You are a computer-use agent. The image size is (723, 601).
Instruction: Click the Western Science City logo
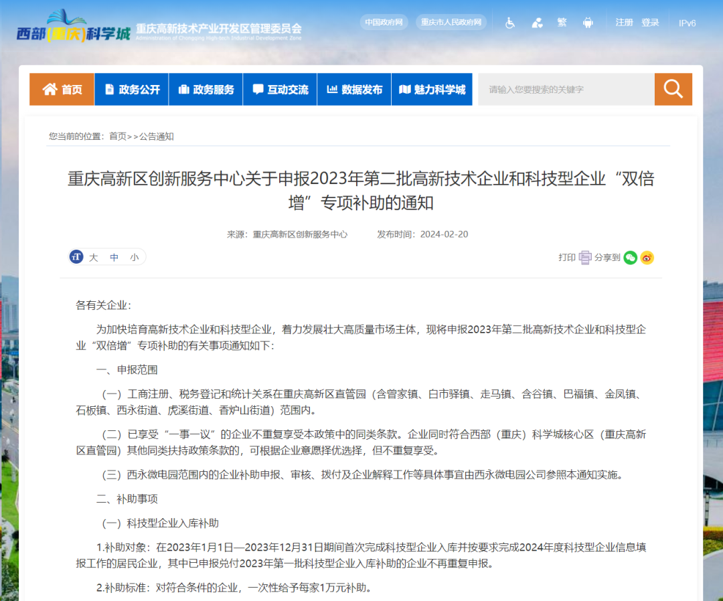74,28
